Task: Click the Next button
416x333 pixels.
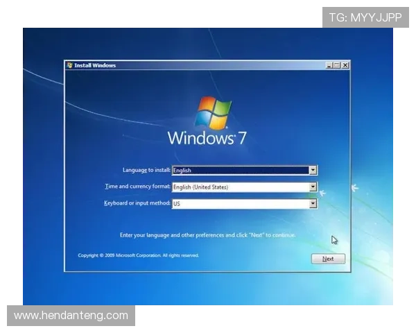Action: tap(328, 259)
